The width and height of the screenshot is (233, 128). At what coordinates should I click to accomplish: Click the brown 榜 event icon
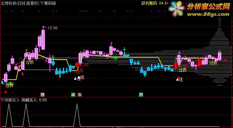[43, 94]
